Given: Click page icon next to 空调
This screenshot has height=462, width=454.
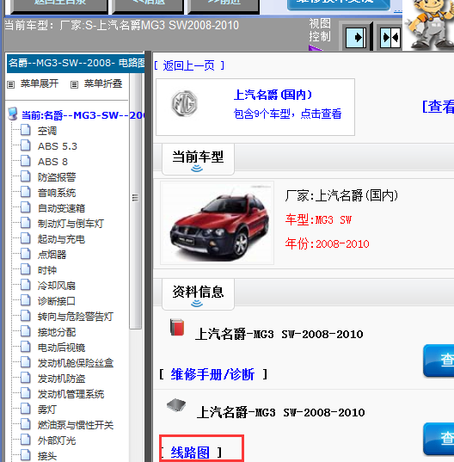Looking at the screenshot, I should [x=26, y=130].
